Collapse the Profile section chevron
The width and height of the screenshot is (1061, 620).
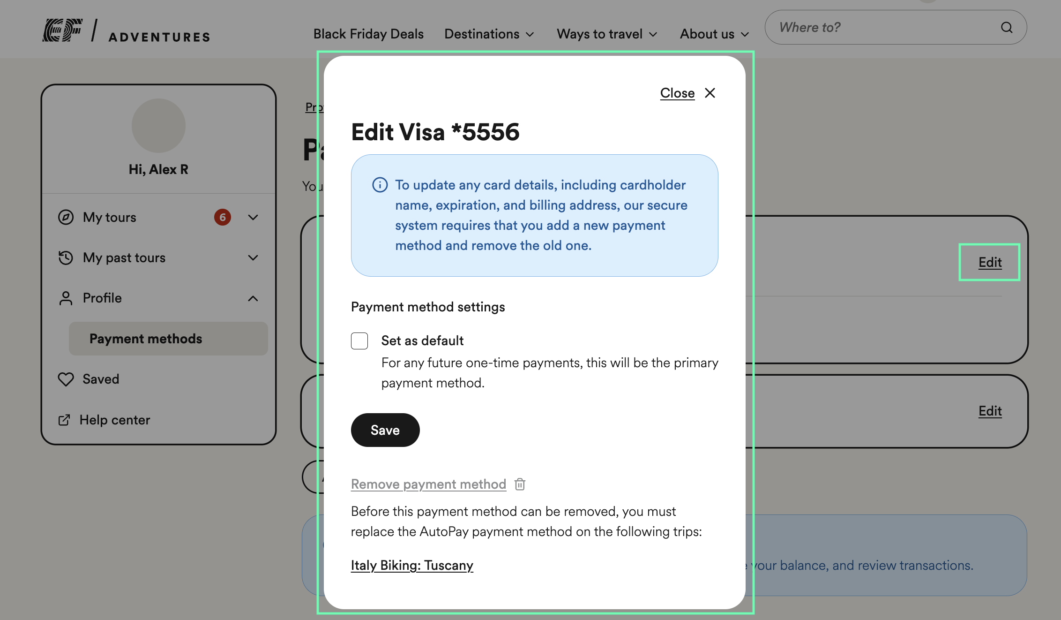coord(253,298)
